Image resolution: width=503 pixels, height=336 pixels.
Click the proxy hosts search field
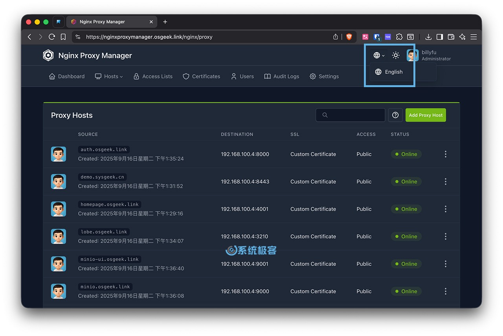point(351,115)
